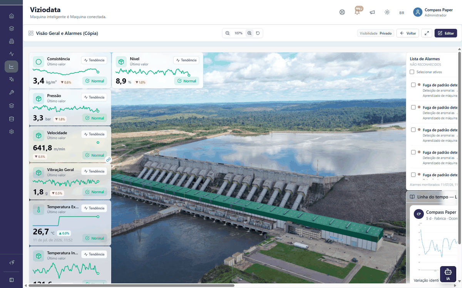The image size is (462, 288).
Task: Open the home icon in sidebar
Action: pyautogui.click(x=12, y=16)
